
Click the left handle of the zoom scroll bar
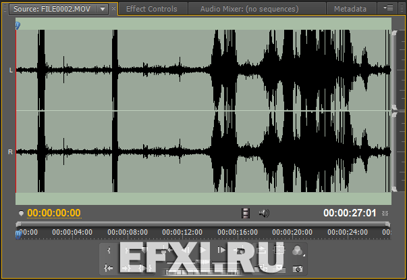pyautogui.click(x=18, y=224)
